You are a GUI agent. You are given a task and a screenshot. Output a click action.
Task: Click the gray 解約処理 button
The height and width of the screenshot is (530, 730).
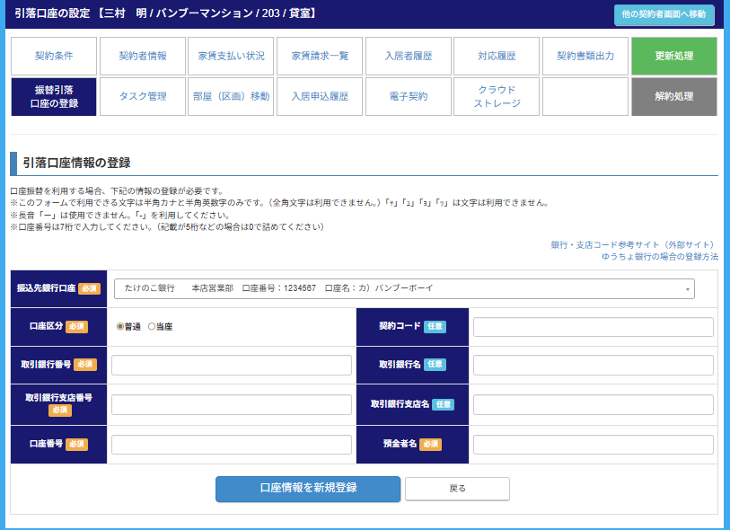coord(673,97)
